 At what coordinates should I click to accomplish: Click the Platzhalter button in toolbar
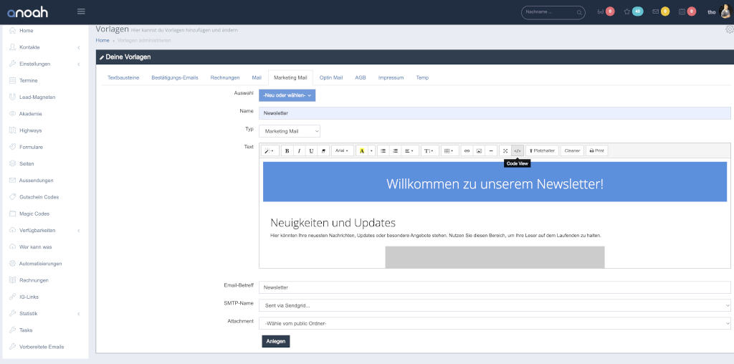542,150
